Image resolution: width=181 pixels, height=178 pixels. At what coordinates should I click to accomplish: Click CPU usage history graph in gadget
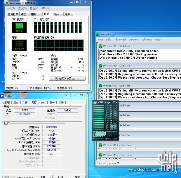(x=105, y=134)
